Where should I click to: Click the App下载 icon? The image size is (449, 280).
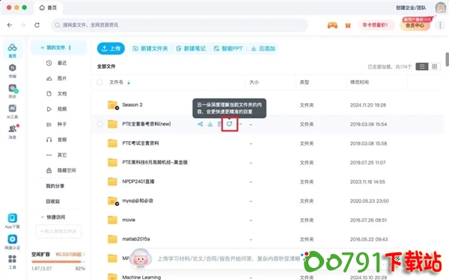point(12,218)
